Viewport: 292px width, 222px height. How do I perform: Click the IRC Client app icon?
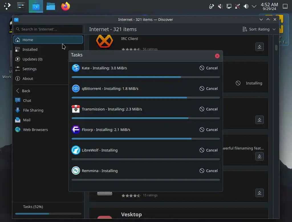(104, 41)
